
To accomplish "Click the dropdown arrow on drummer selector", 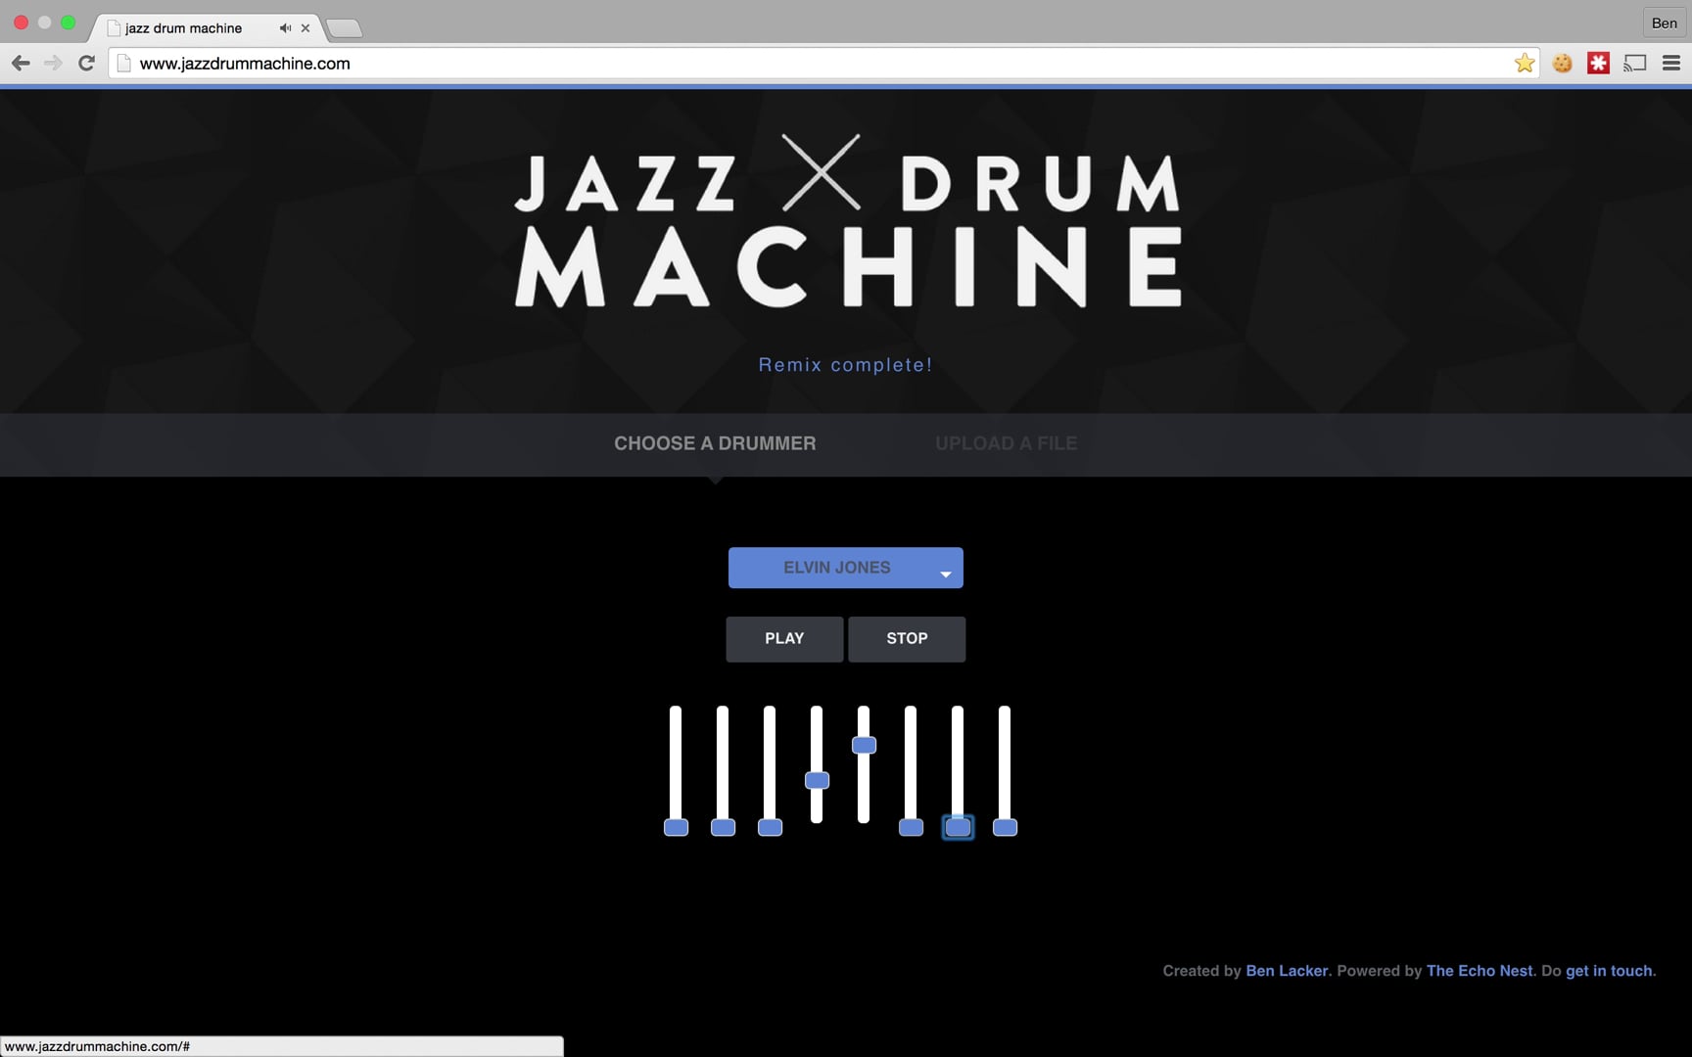I will point(944,571).
